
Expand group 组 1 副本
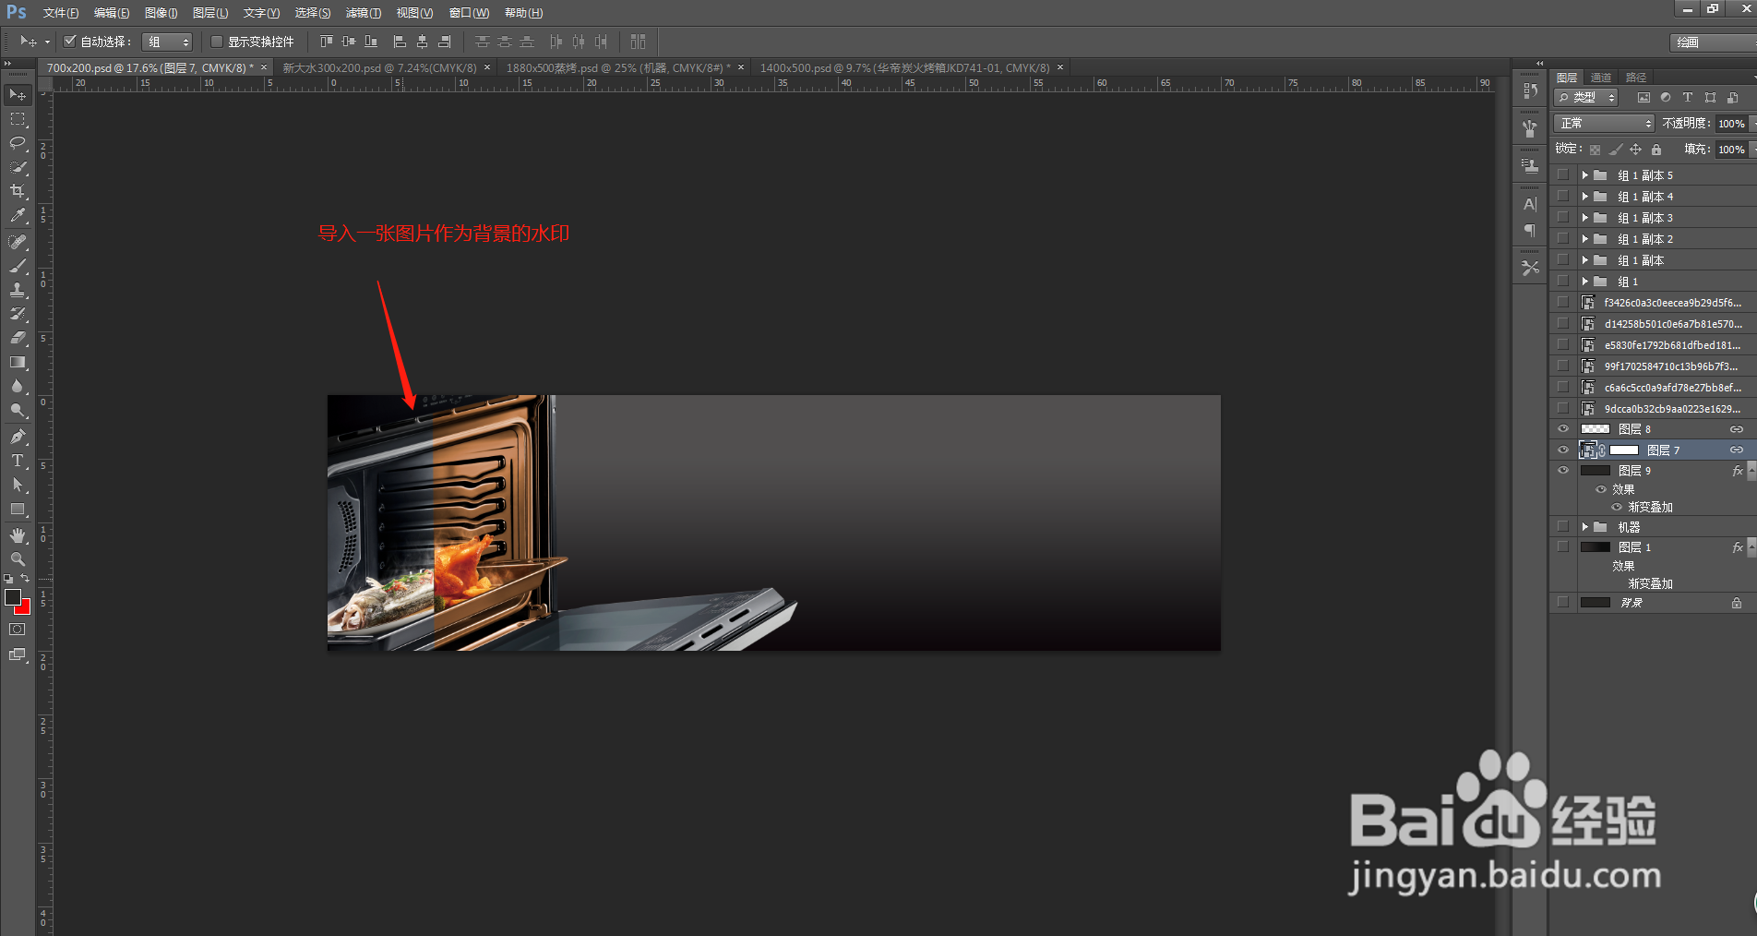[1585, 260]
